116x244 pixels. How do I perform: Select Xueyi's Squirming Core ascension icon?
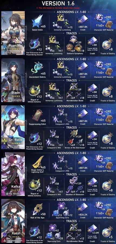coord(62,209)
